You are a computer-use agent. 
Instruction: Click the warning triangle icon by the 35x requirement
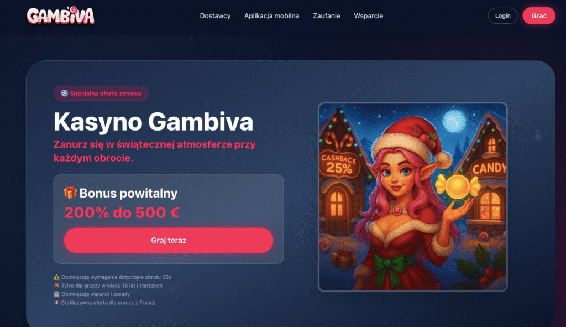[x=57, y=277]
